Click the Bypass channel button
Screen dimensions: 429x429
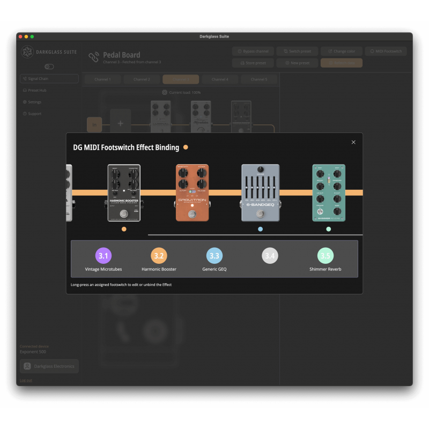coord(253,51)
